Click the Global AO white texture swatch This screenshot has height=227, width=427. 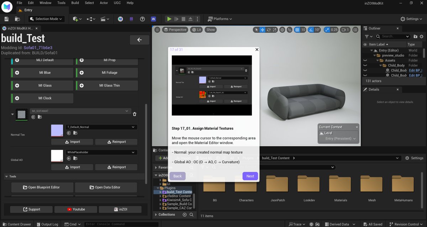click(x=57, y=156)
